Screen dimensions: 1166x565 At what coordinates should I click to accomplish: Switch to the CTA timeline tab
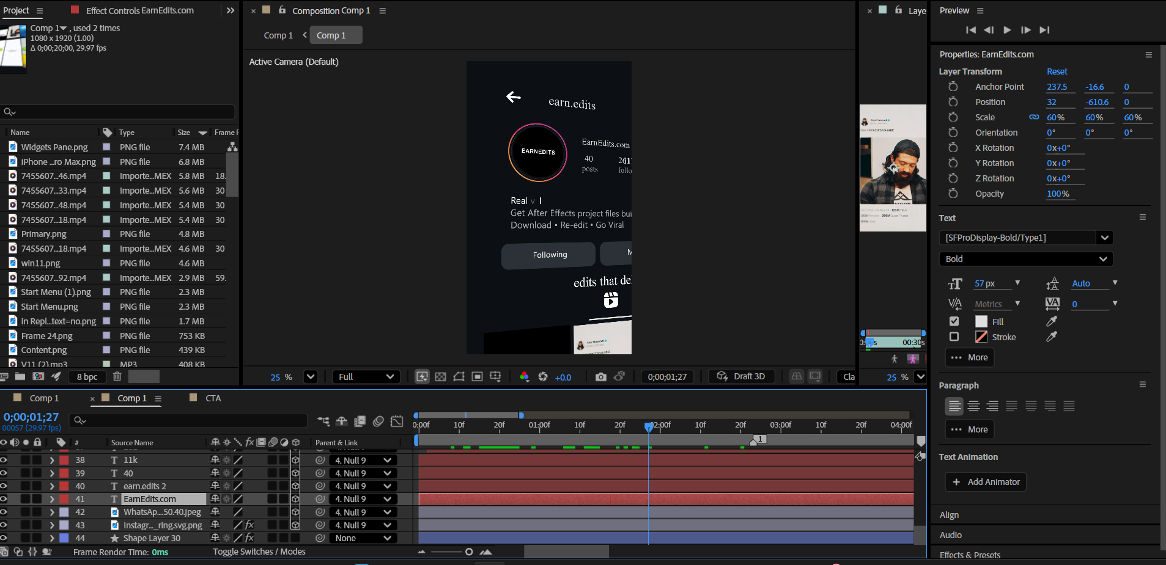tap(213, 398)
